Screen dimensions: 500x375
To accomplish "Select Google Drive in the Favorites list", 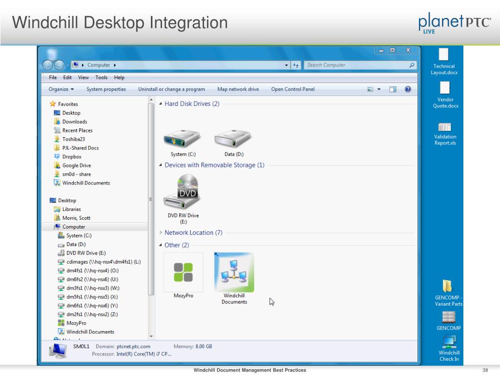I will click(72, 166).
